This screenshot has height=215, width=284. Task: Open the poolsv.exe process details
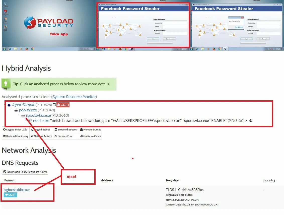tap(28, 110)
